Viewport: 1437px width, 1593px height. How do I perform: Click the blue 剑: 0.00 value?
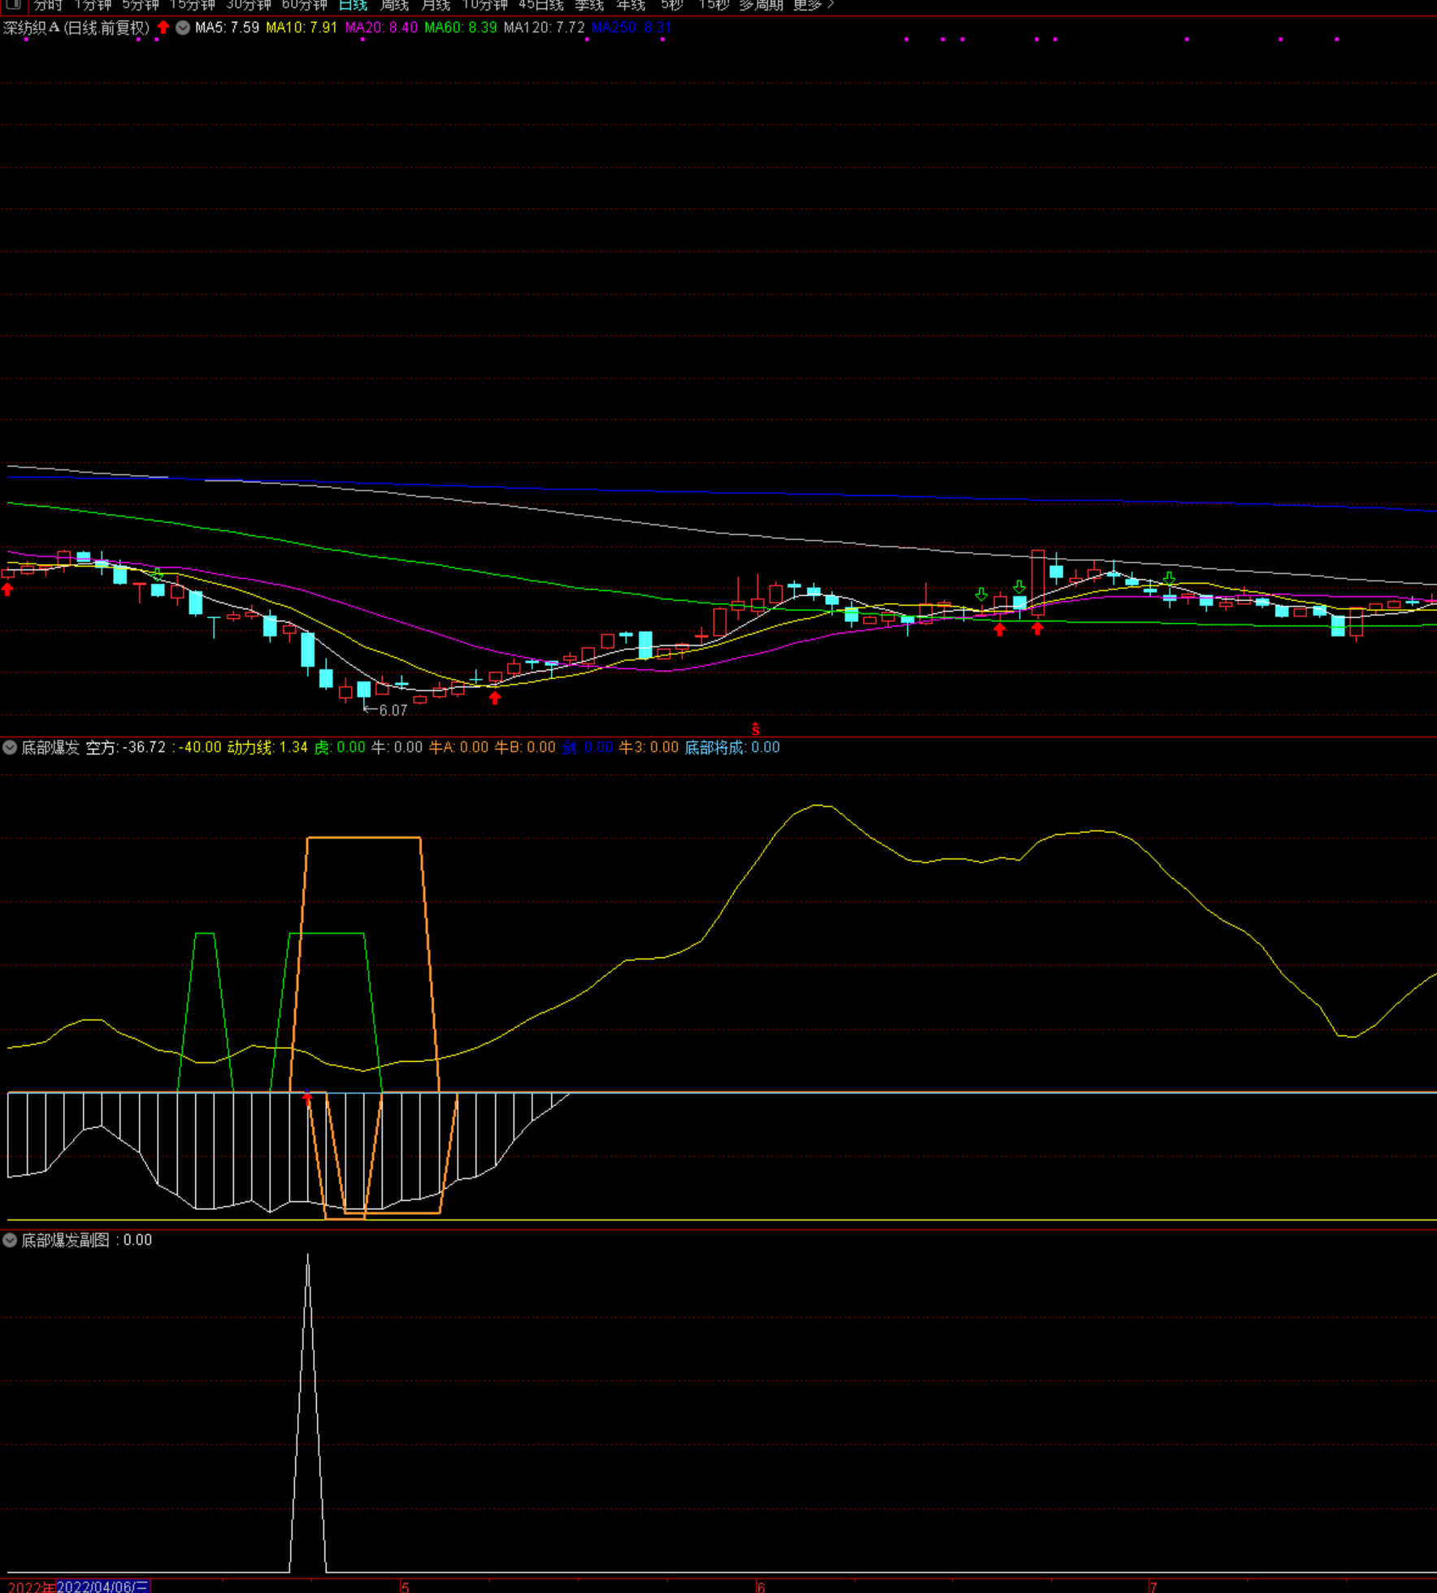click(588, 747)
